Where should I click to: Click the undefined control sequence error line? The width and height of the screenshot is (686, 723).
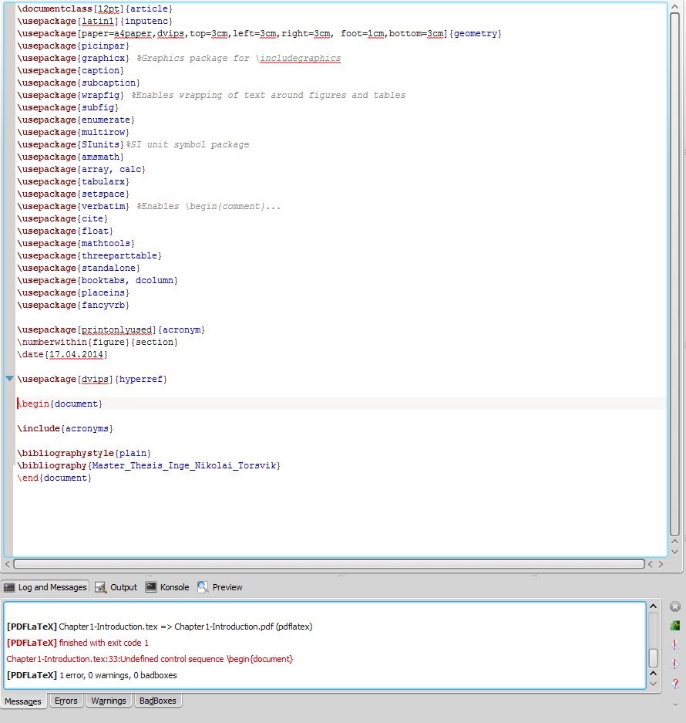(x=150, y=659)
